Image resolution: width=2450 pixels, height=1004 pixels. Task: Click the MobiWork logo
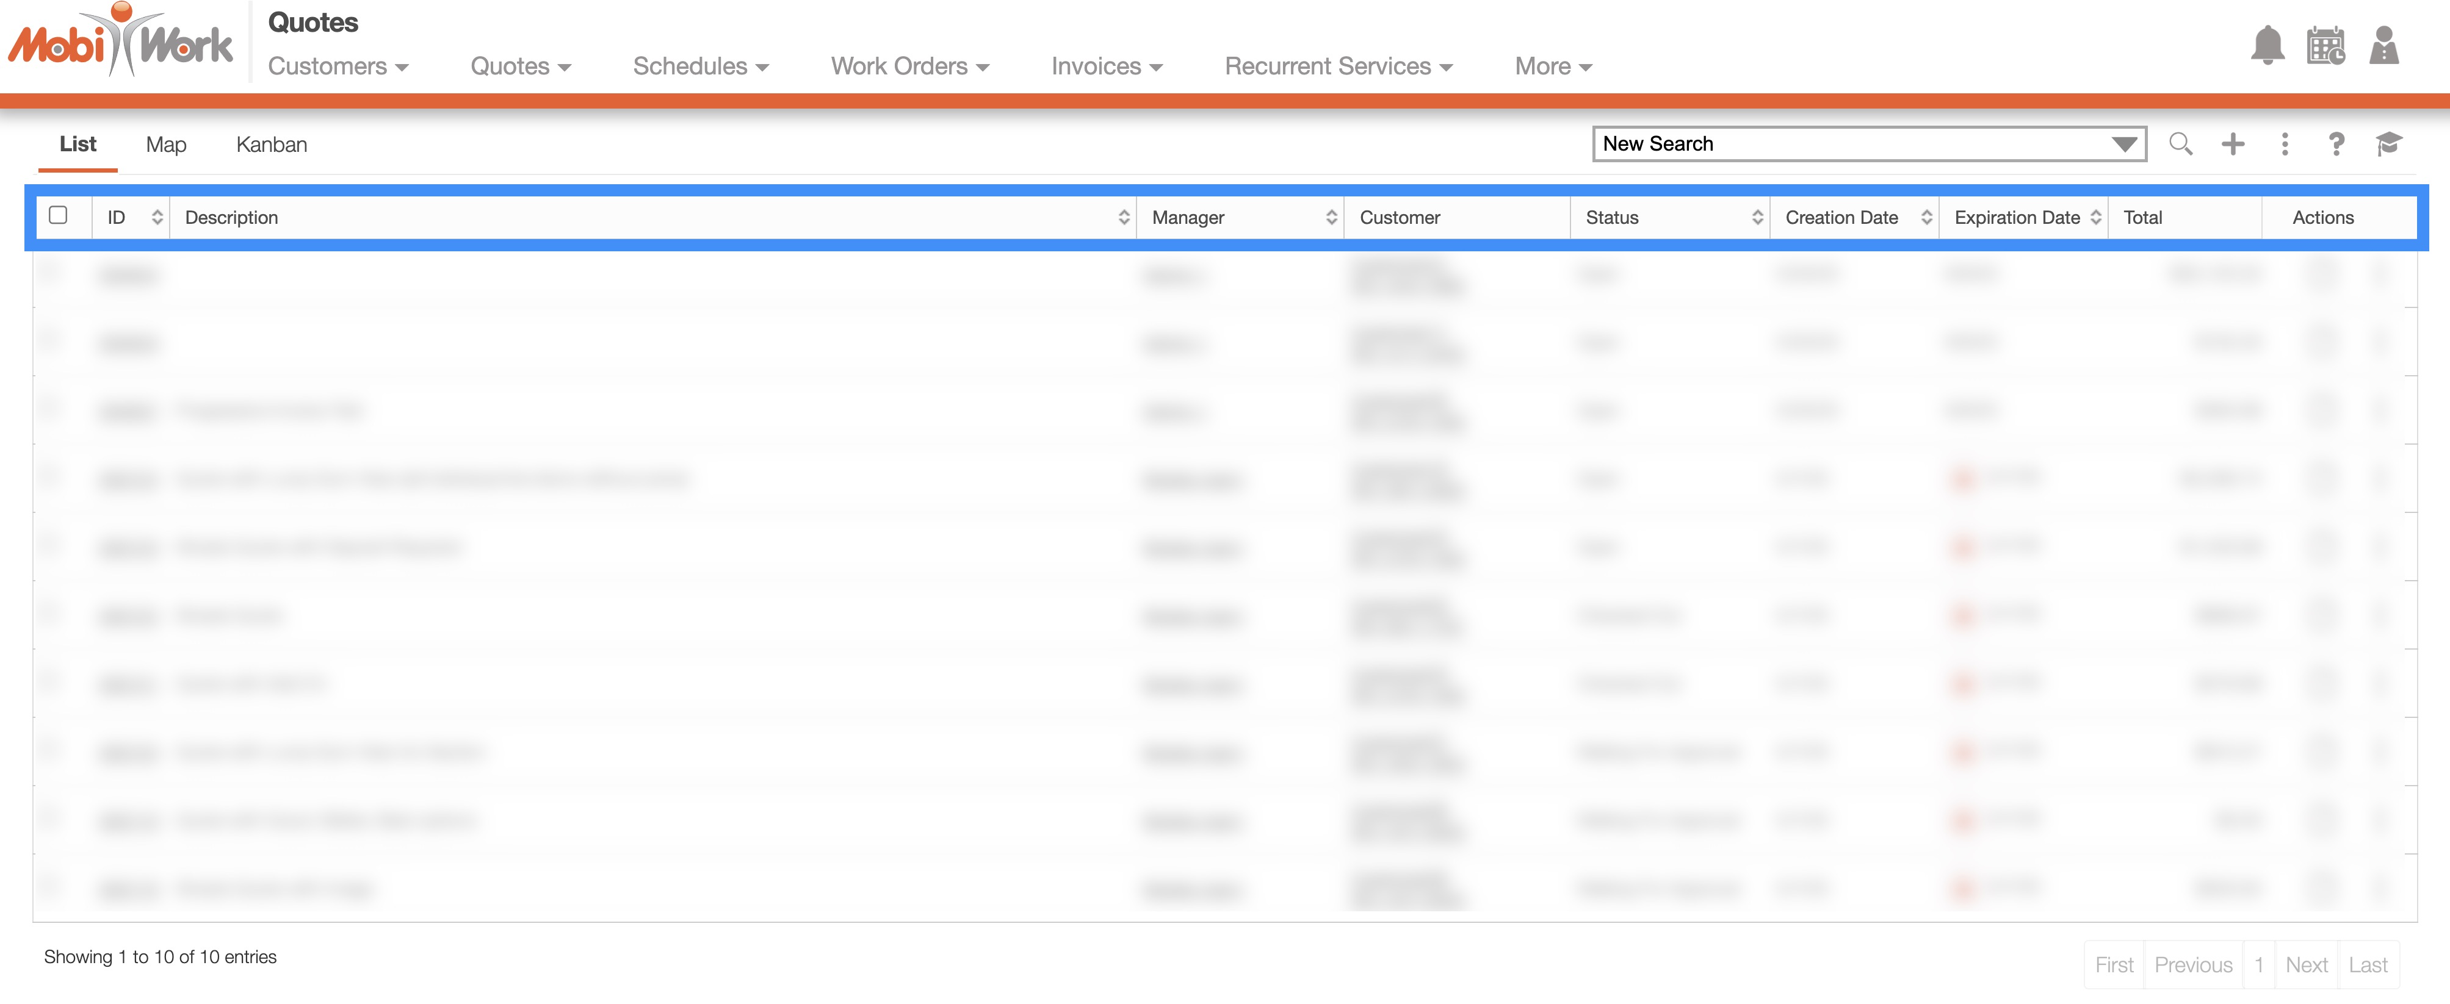coord(121,42)
